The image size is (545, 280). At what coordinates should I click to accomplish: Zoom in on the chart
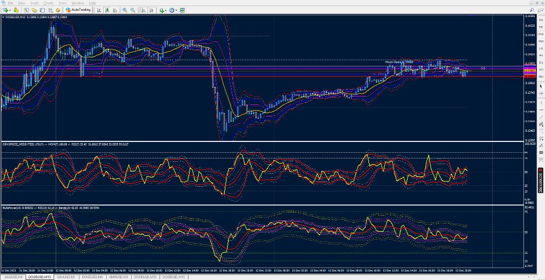click(x=125, y=10)
